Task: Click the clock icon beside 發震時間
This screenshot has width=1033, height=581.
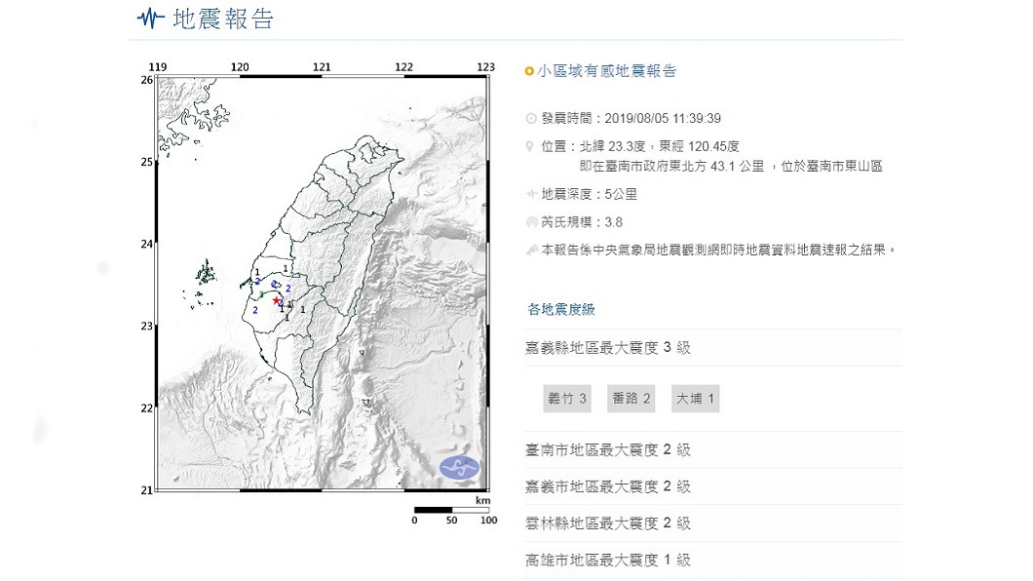Action: point(531,119)
